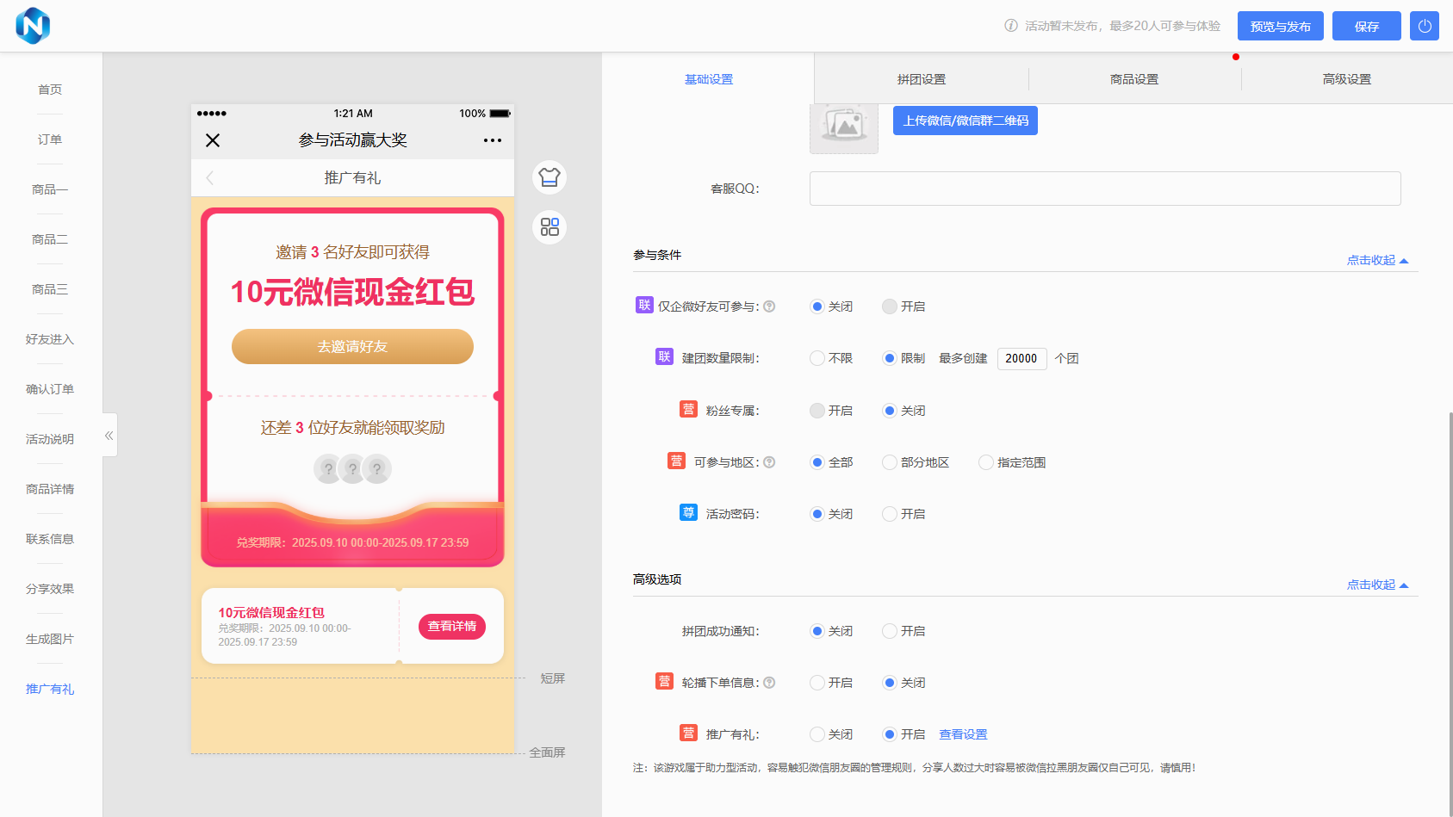Click help icon next to 轮播下单信息
This screenshot has height=817, width=1453.
769,683
